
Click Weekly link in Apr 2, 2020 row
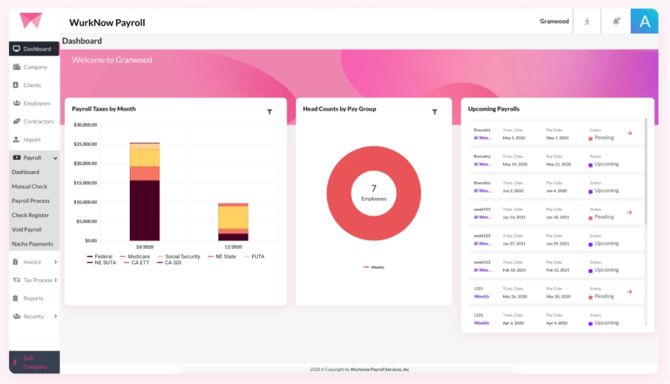(482, 323)
